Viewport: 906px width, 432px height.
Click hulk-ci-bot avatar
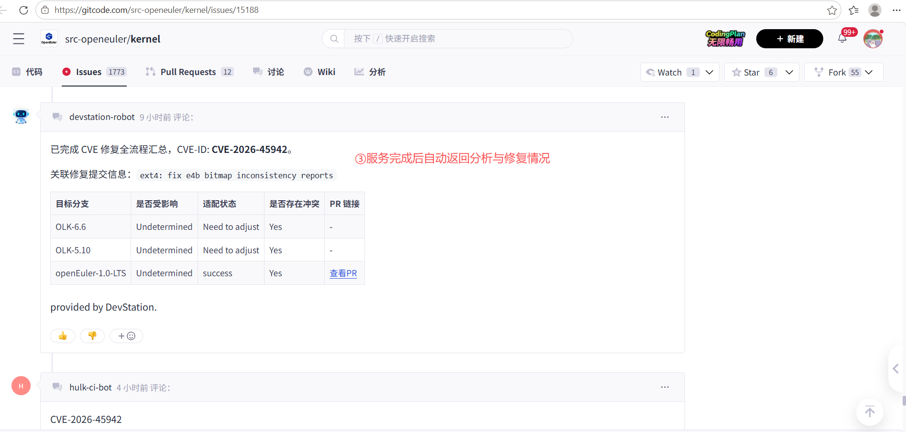[21, 386]
